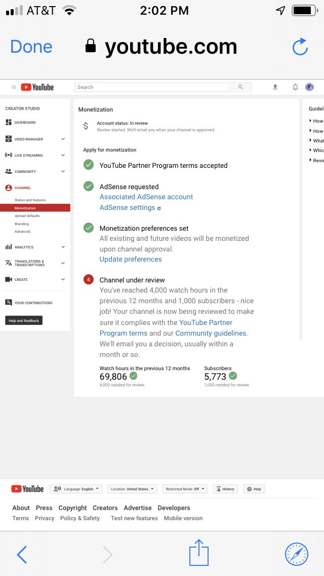This screenshot has width=324, height=576.
Task: Click the Create camera icon
Action: point(9,279)
